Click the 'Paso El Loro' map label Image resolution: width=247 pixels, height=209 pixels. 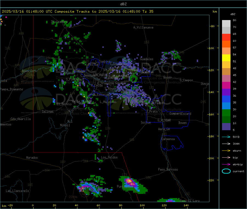[190, 201]
